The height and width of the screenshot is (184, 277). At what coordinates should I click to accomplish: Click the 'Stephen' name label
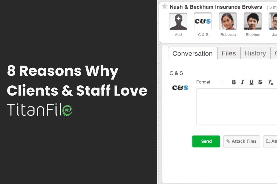tap(253, 35)
